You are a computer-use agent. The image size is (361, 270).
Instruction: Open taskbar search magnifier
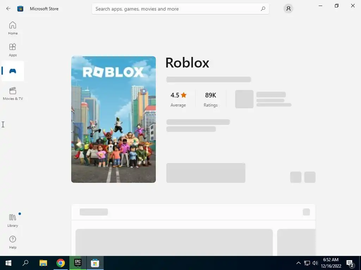(x=25, y=263)
